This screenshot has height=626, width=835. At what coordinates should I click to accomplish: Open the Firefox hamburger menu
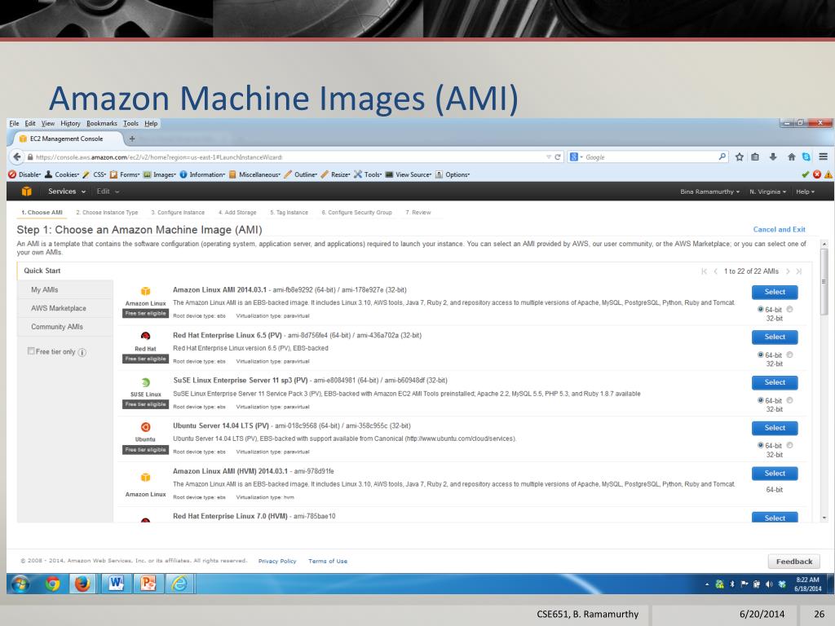point(824,157)
